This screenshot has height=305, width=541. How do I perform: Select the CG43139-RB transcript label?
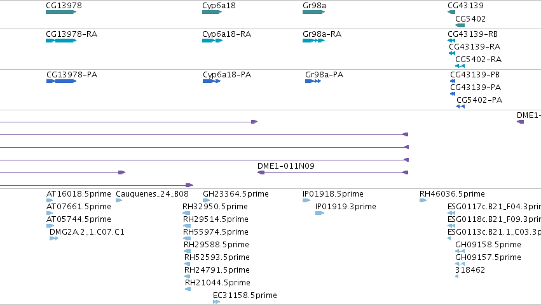click(472, 34)
